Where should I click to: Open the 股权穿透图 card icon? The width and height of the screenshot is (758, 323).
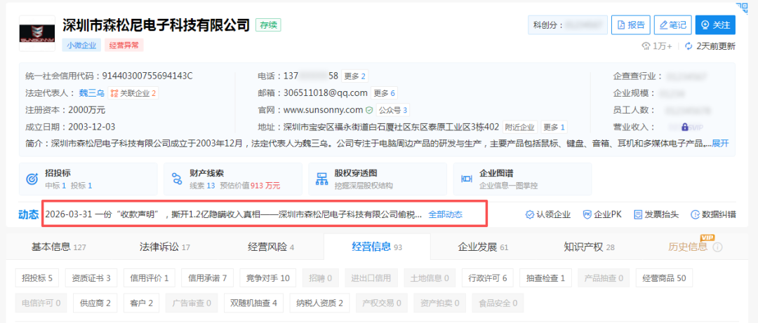pyautogui.click(x=322, y=179)
